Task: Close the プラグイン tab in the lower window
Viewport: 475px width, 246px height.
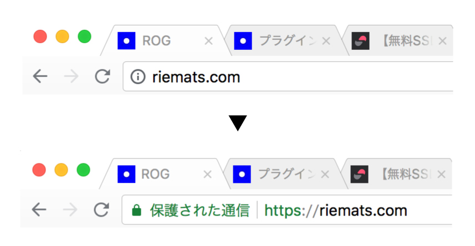Action: click(325, 174)
